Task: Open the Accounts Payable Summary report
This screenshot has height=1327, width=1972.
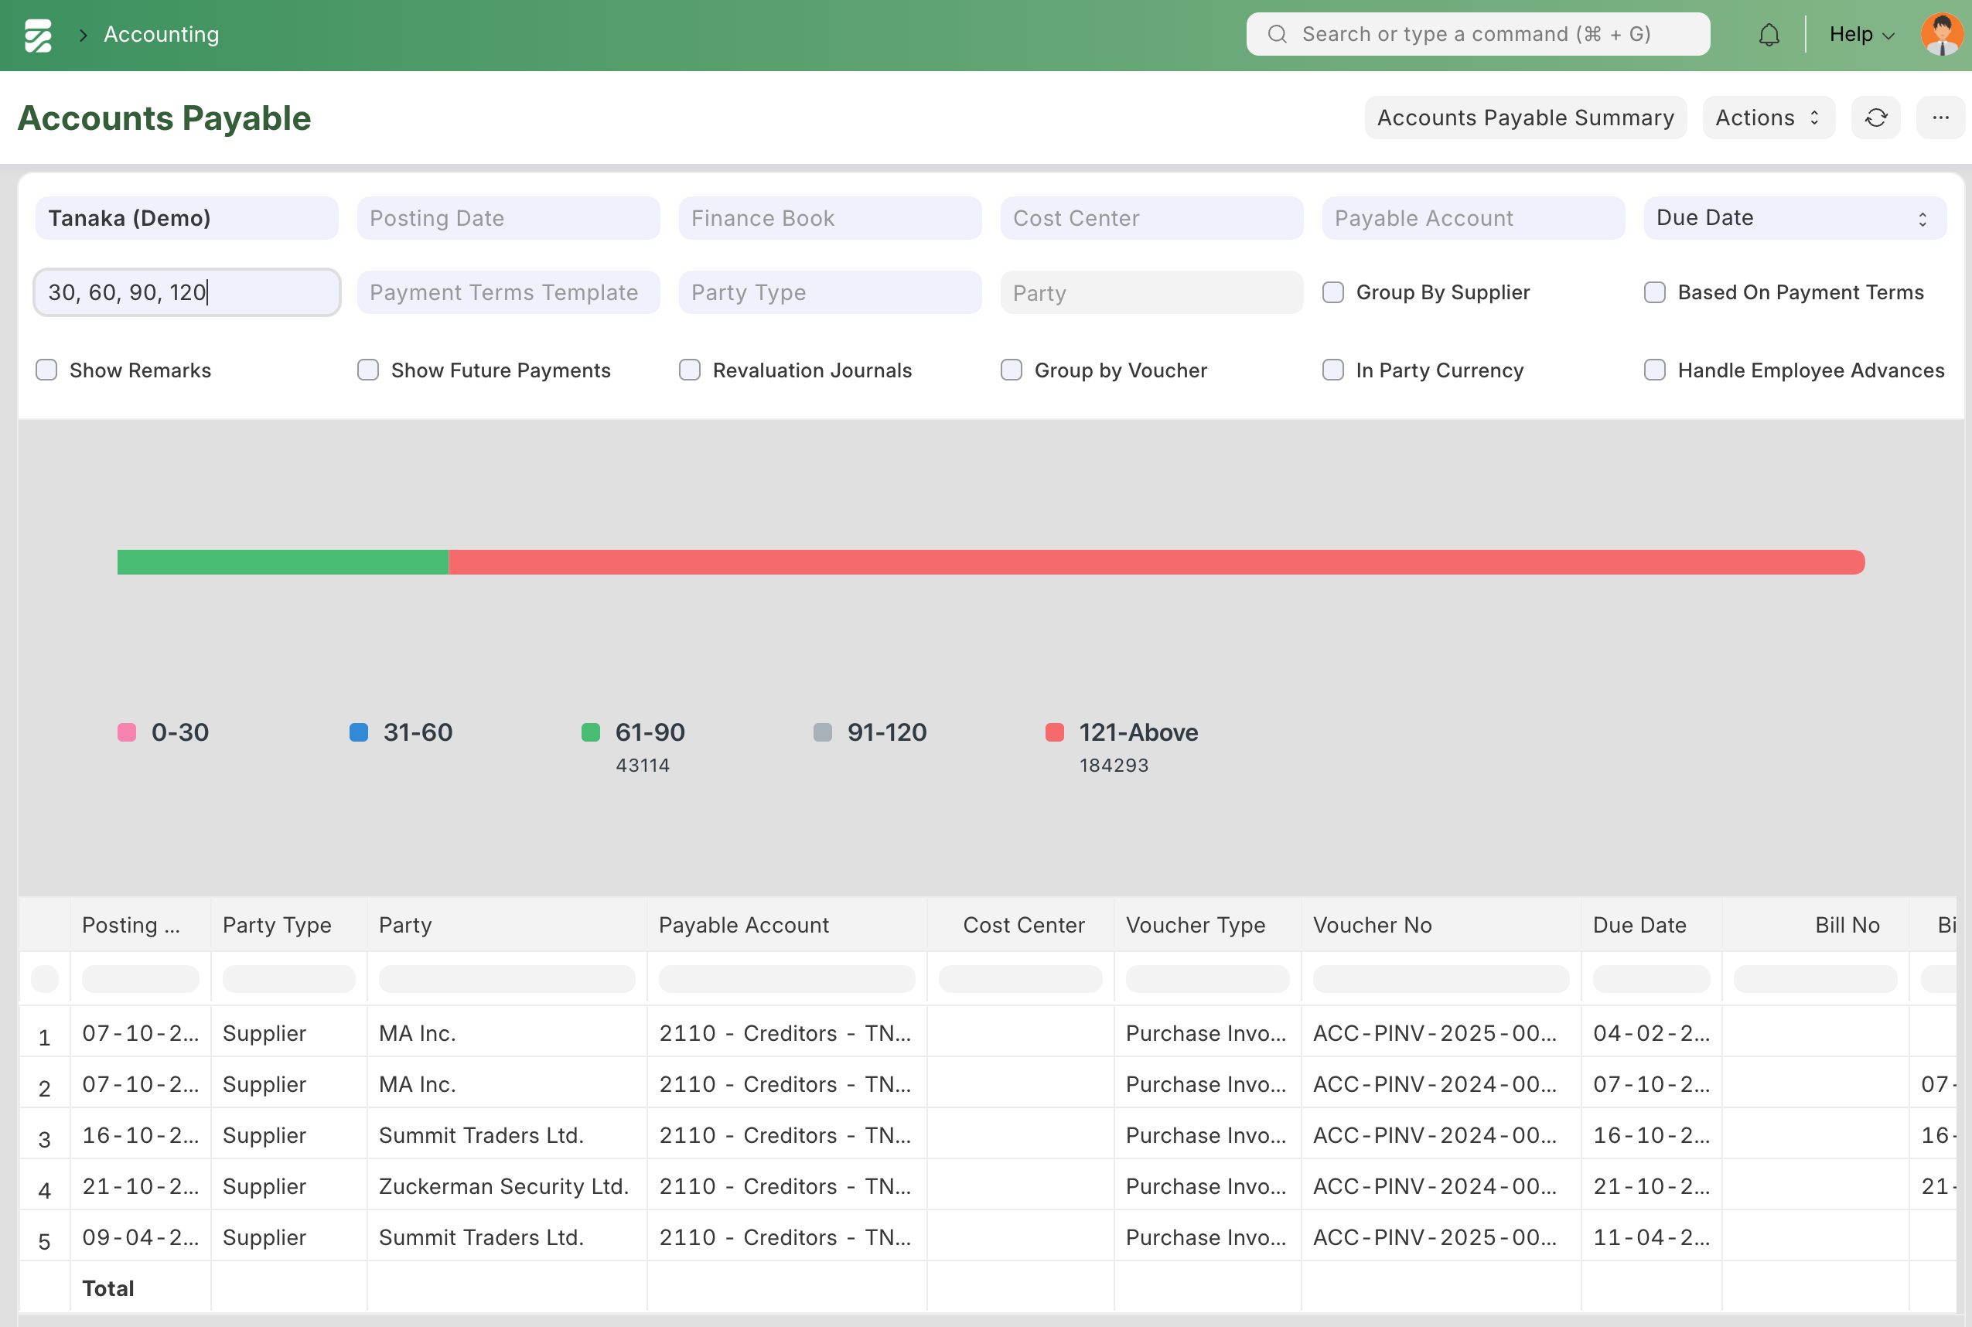Action: pyautogui.click(x=1525, y=118)
